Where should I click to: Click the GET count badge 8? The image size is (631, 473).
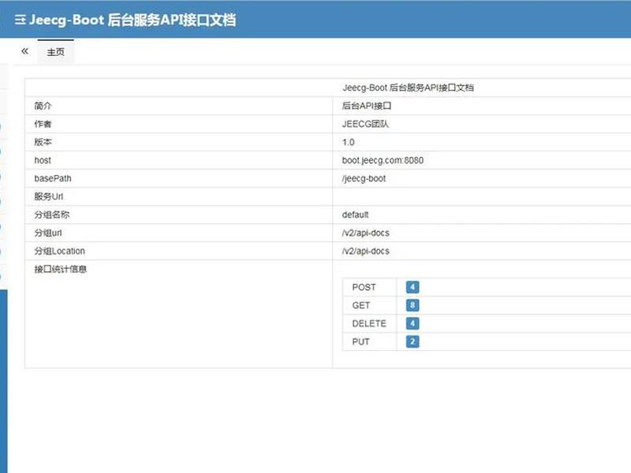[x=413, y=305]
